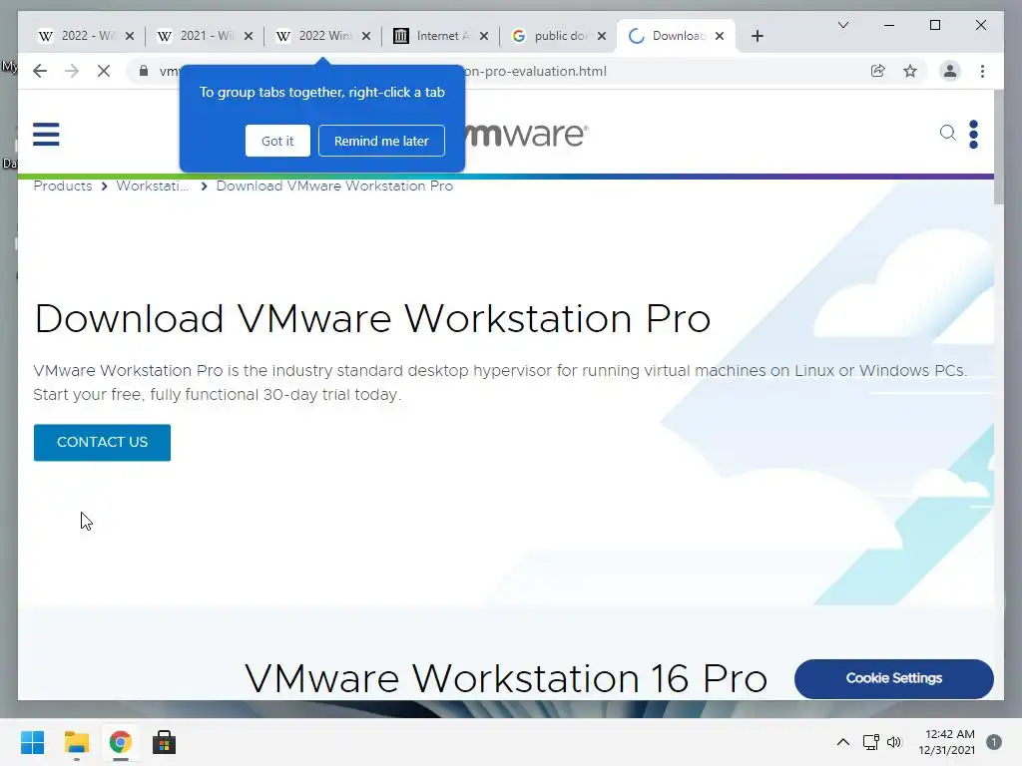Close the '2022 - Wi' Wikipedia tab
Viewport: 1022px width, 766px height.
[x=130, y=36]
